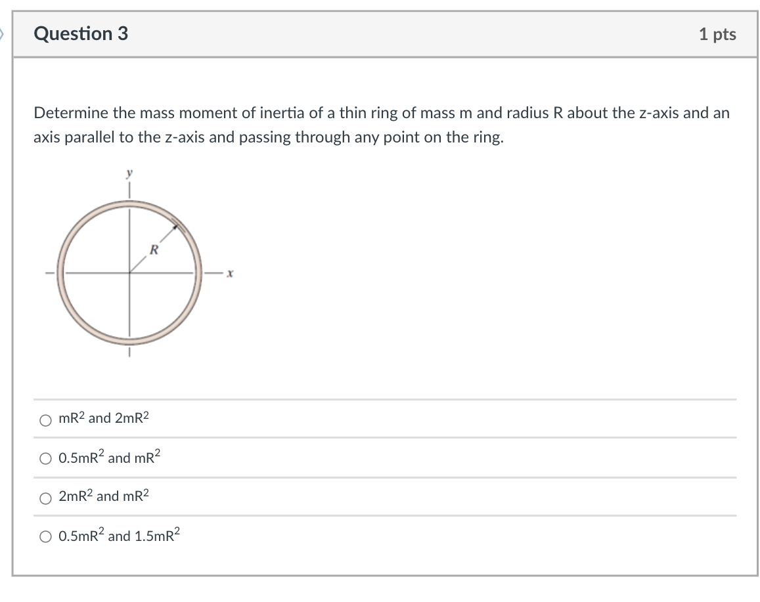Click the answer text "0.5mR² and 1.5mR²"
760x602 pixels.
(x=120, y=535)
